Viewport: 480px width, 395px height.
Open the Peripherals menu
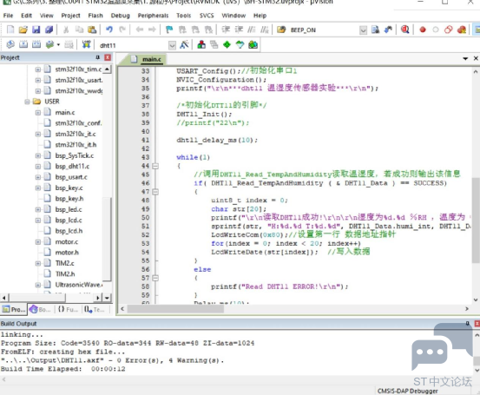tap(153, 16)
